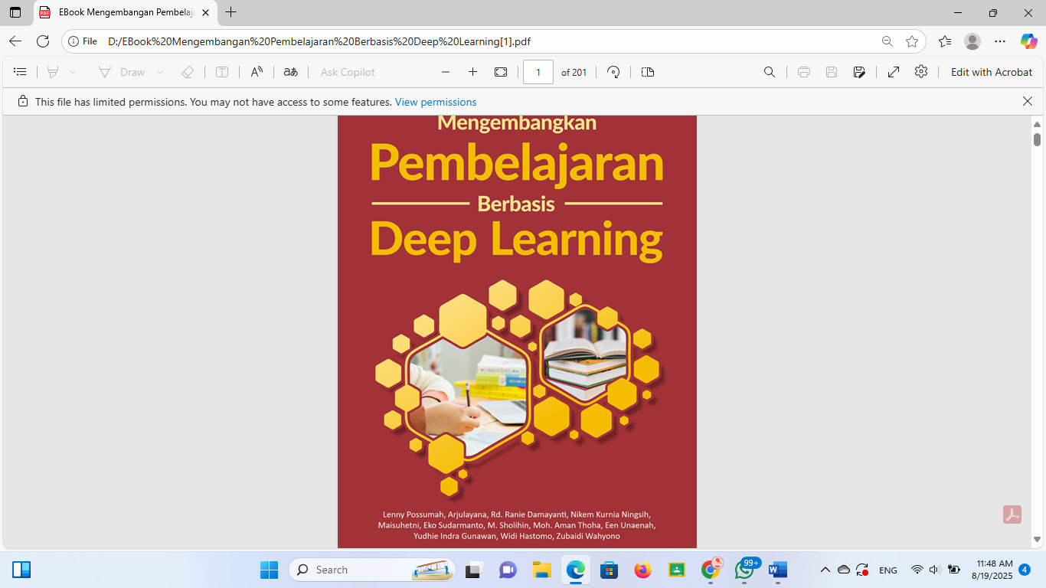Click the Rotate page icon
Image resolution: width=1046 pixels, height=588 pixels.
613,72
